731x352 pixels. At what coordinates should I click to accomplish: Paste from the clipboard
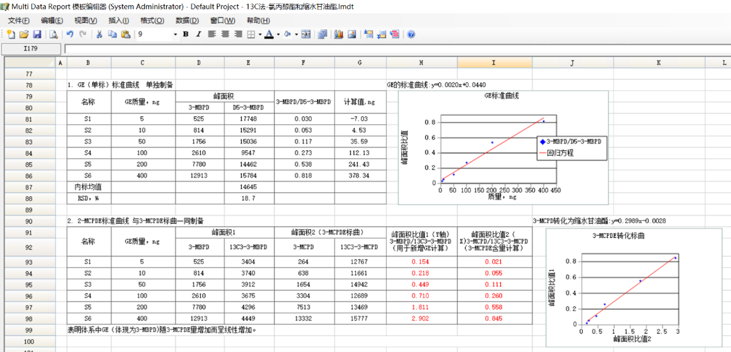click(125, 35)
